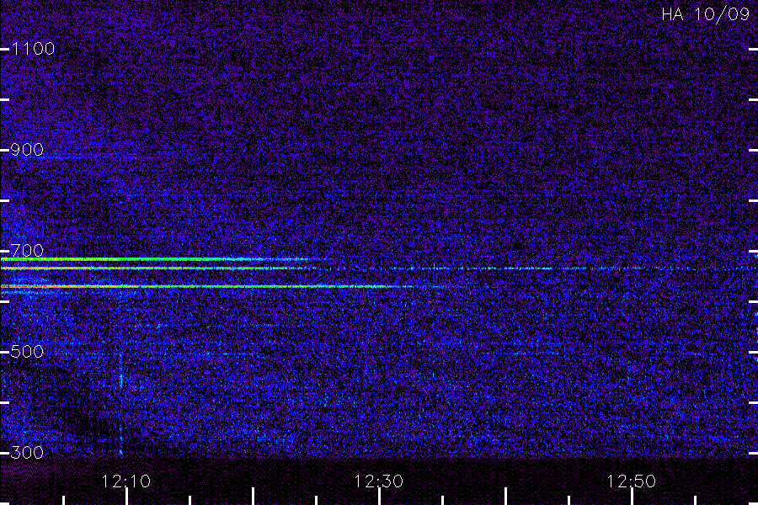Click the 12:30 time axis label
758x505 pixels.
pyautogui.click(x=378, y=481)
